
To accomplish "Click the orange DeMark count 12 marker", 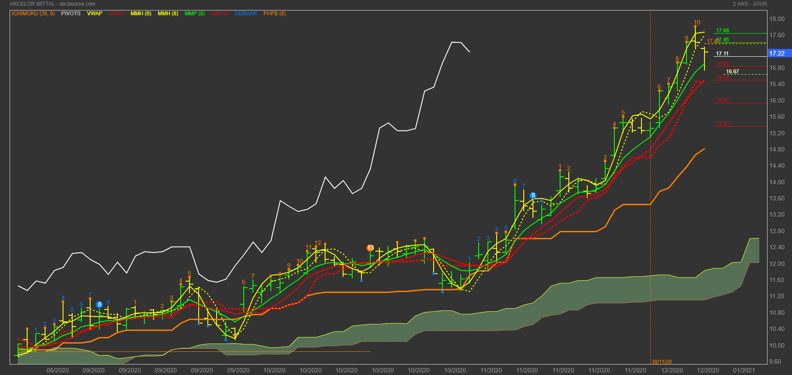I will tap(318, 243).
